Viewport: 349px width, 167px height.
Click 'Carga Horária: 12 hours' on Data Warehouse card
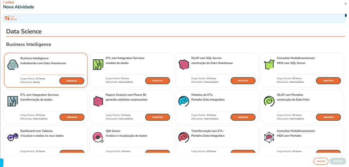33,78
